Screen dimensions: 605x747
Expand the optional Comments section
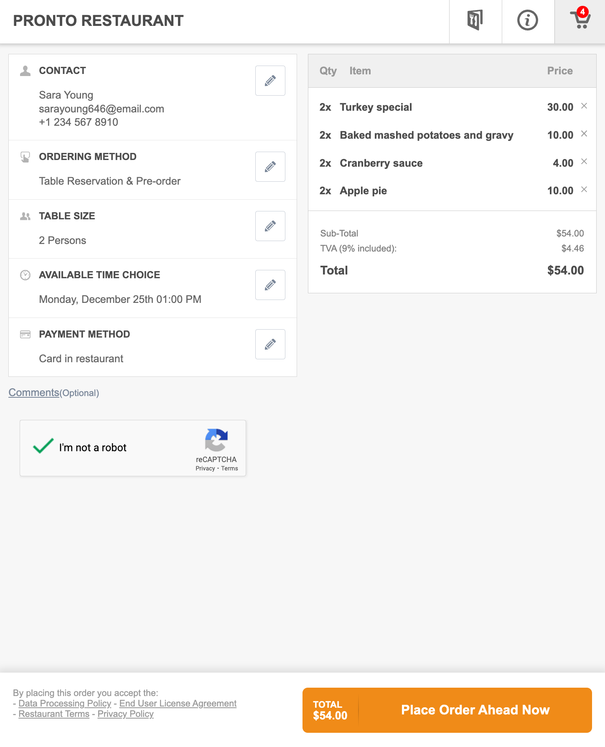point(34,392)
